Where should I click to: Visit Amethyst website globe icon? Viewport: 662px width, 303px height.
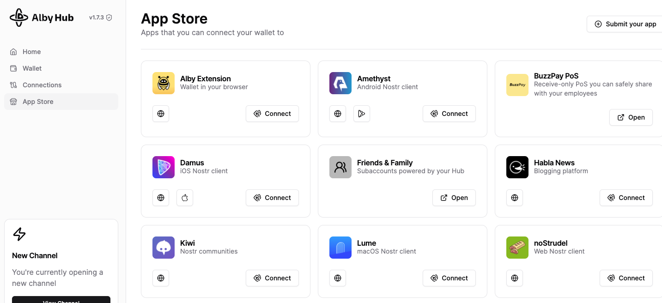pyautogui.click(x=338, y=114)
